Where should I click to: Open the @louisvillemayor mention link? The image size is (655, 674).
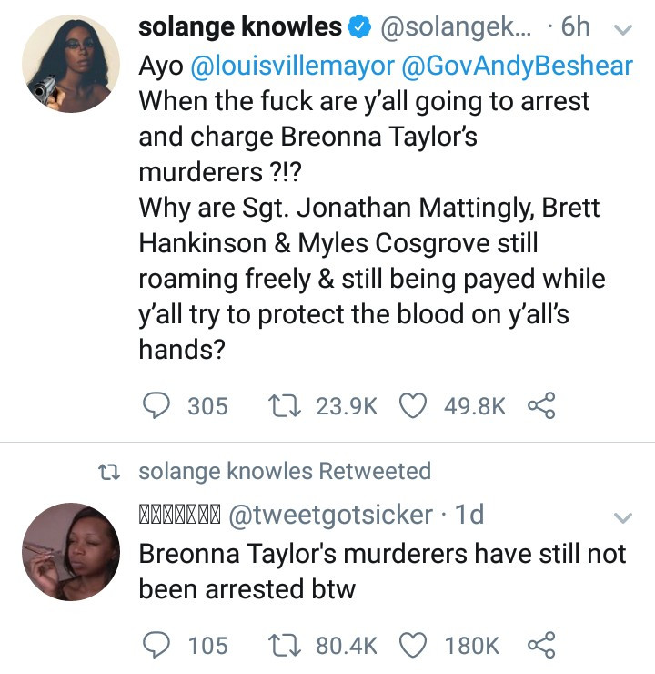(x=292, y=66)
